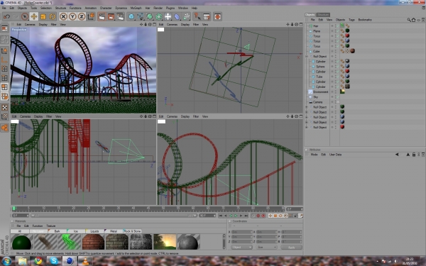This screenshot has width=426, height=266.
Task: Open the Object coordinate mode dropdown
Action: click(x=241, y=248)
